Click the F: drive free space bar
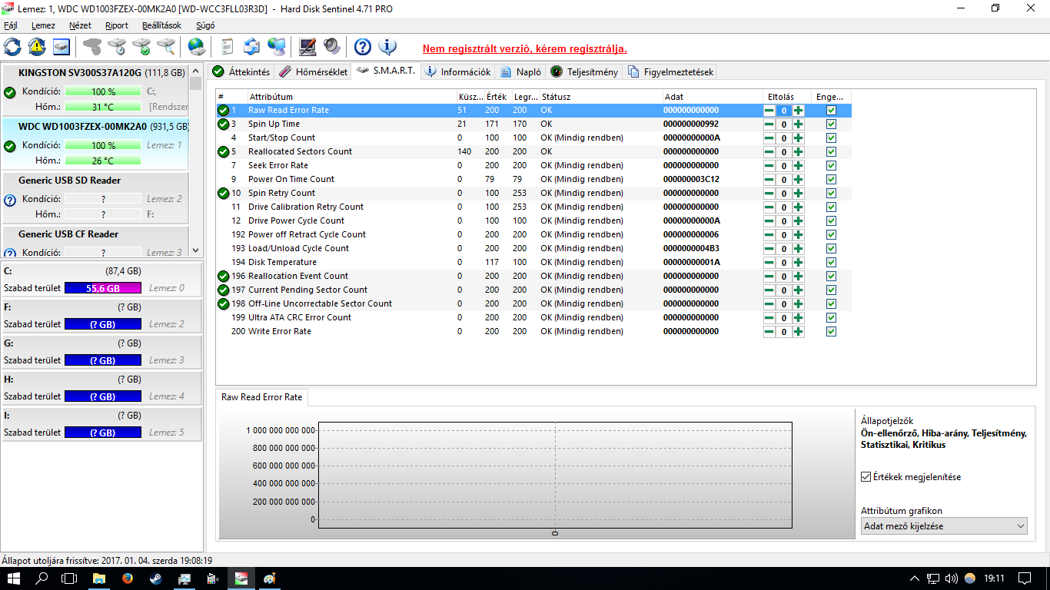1050x590 pixels. click(x=103, y=324)
